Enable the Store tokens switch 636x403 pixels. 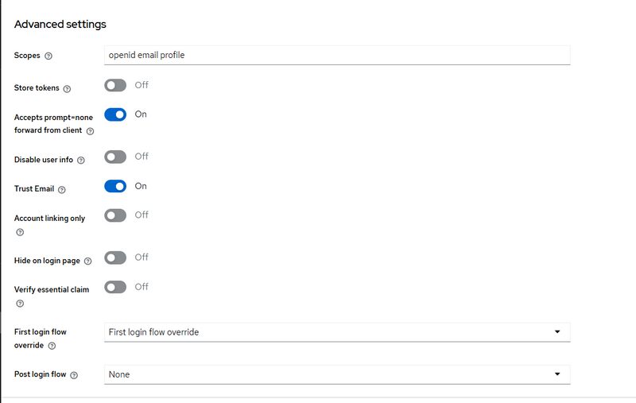tap(116, 86)
